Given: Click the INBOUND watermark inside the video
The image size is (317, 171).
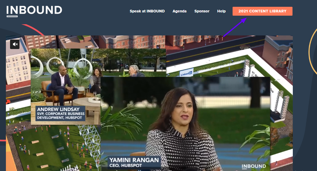Looking at the screenshot, I should (x=254, y=167).
